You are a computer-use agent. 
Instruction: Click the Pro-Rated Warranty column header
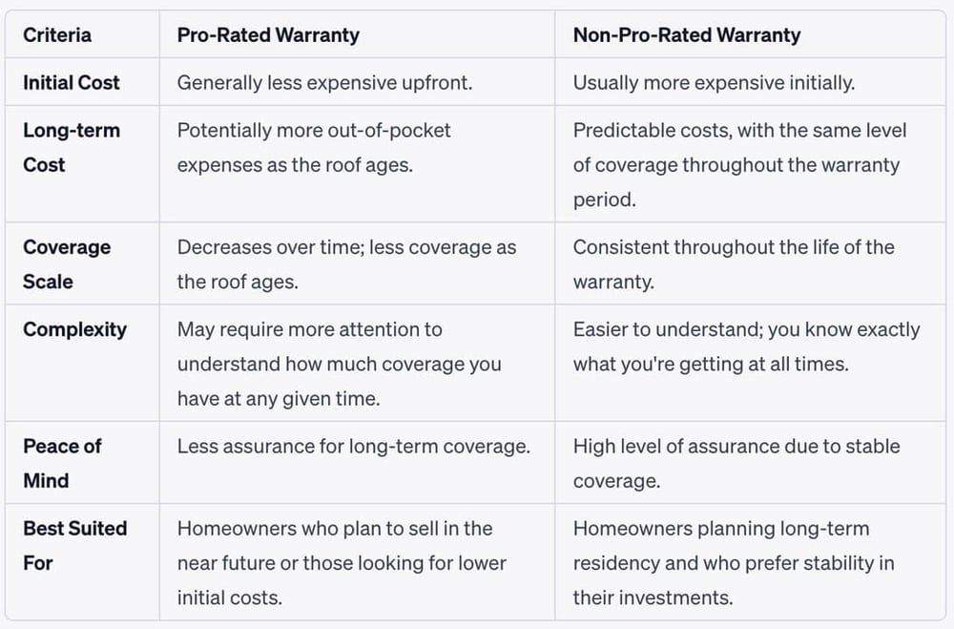268,35
